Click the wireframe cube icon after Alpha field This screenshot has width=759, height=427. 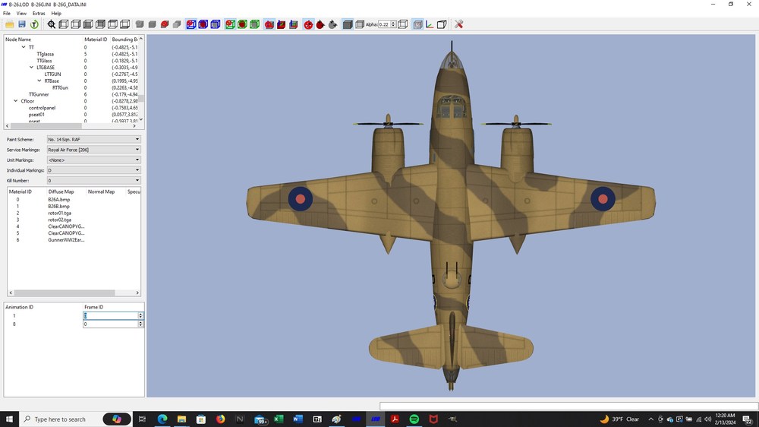coord(403,24)
